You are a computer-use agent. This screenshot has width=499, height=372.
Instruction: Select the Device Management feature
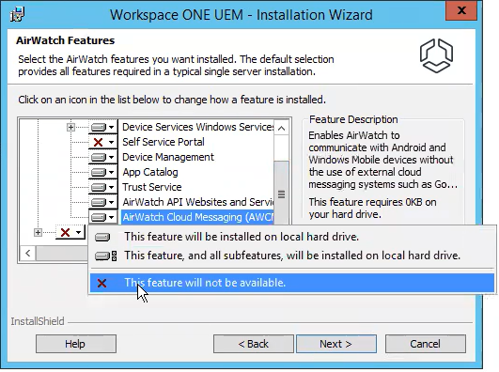[168, 157]
